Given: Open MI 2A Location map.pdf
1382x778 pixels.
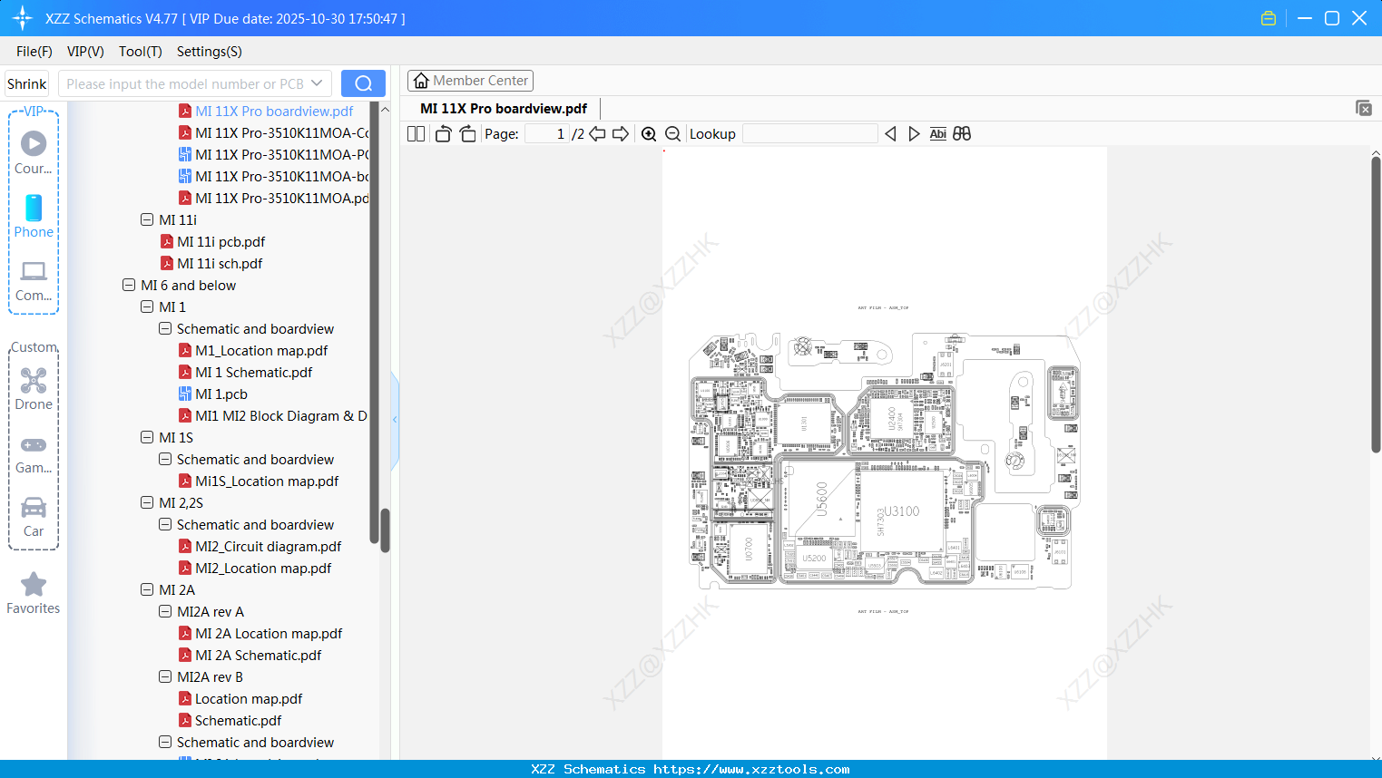Looking at the screenshot, I should click(269, 633).
